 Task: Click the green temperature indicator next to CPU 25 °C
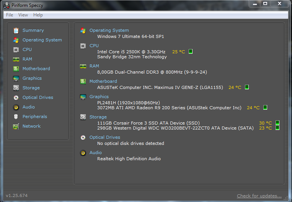tap(191, 51)
